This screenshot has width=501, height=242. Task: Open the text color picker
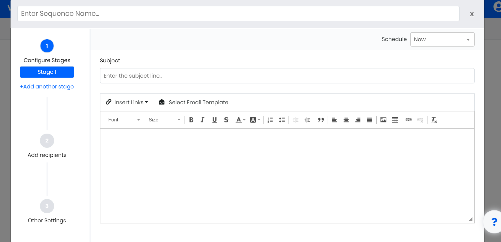240,120
